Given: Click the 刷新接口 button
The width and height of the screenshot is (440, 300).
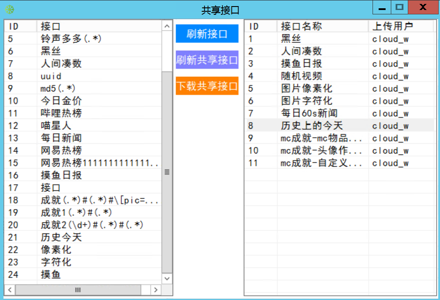Looking at the screenshot, I should 207,34.
